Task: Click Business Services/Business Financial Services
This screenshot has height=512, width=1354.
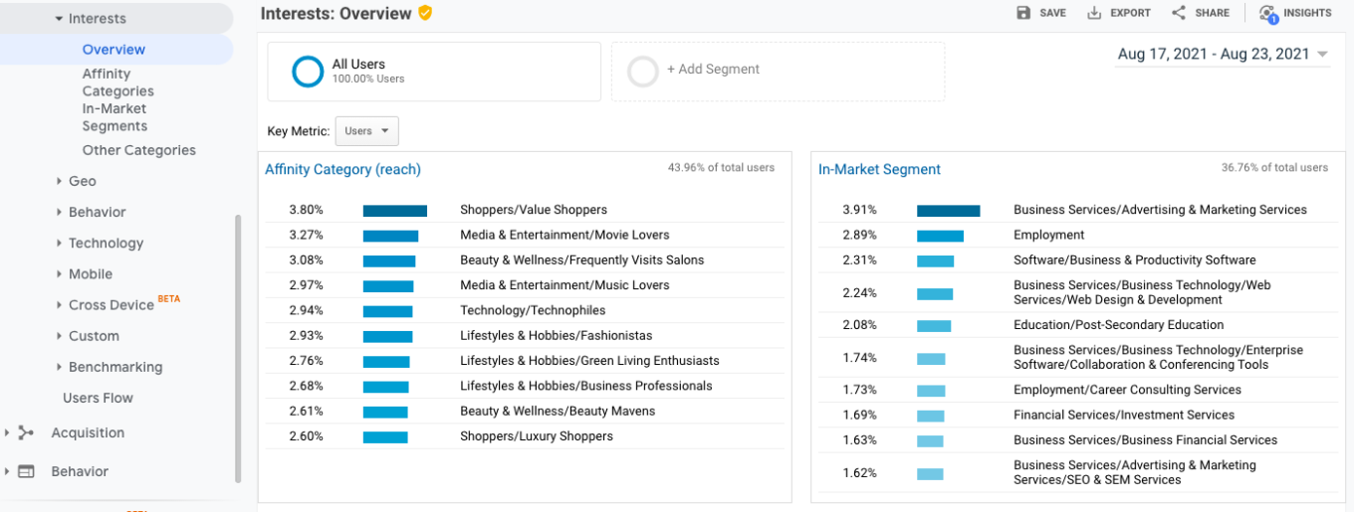Action: point(1145,439)
